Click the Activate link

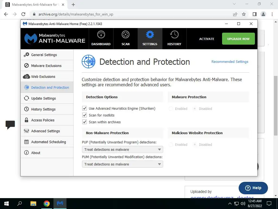point(207,39)
